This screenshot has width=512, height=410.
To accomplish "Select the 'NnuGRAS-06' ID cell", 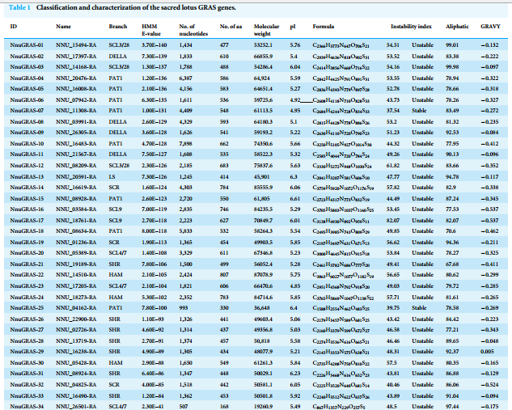I will (x=27, y=100).
